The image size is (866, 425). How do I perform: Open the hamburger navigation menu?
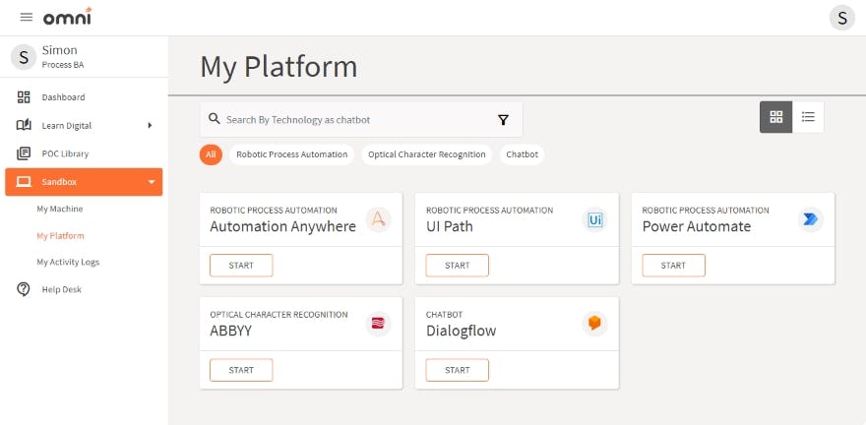pyautogui.click(x=26, y=18)
